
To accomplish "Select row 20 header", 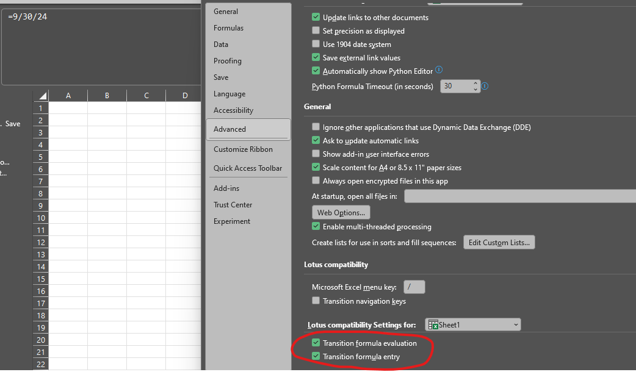I will pyautogui.click(x=40, y=340).
